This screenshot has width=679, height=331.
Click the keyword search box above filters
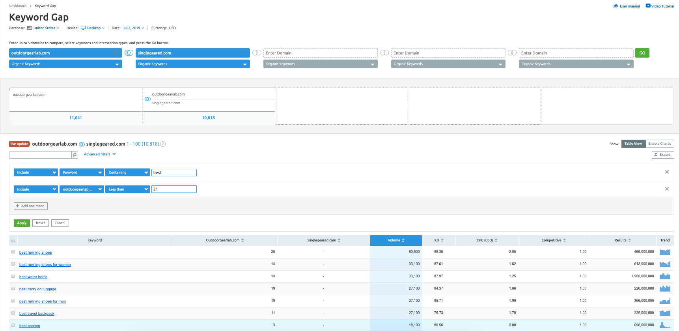pyautogui.click(x=40, y=155)
